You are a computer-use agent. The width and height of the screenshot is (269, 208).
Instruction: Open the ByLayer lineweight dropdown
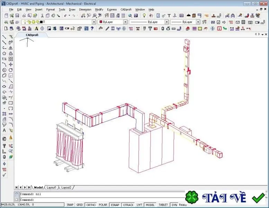click(198, 22)
